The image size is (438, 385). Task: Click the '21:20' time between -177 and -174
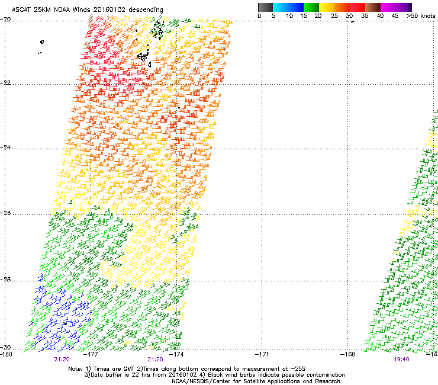(x=155, y=360)
